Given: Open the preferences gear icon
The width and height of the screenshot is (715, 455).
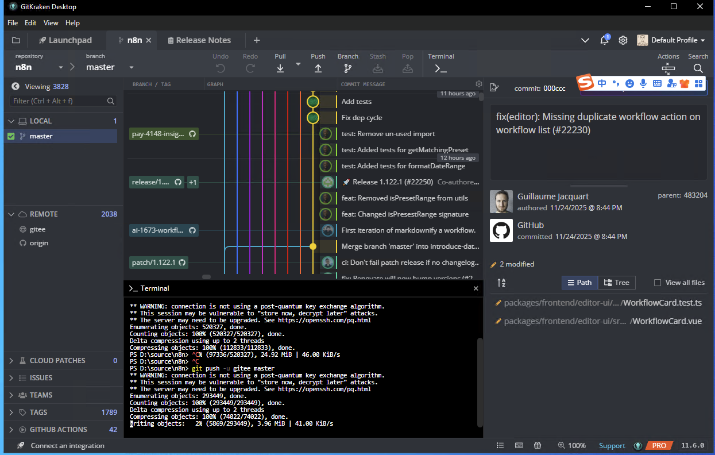Looking at the screenshot, I should 623,40.
